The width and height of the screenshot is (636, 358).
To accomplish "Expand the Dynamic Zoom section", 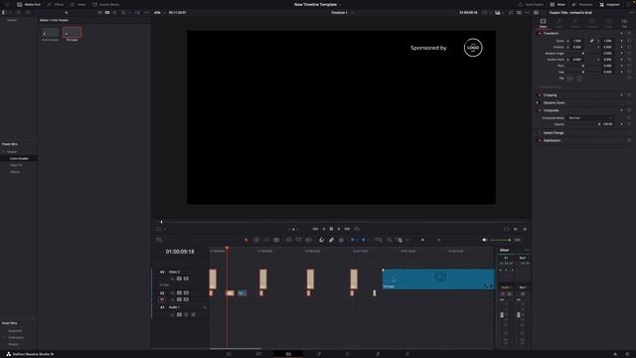I will pyautogui.click(x=555, y=102).
